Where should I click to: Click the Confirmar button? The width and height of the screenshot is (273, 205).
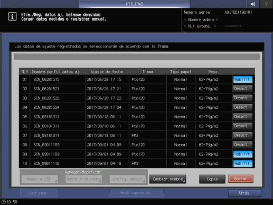tap(39, 193)
